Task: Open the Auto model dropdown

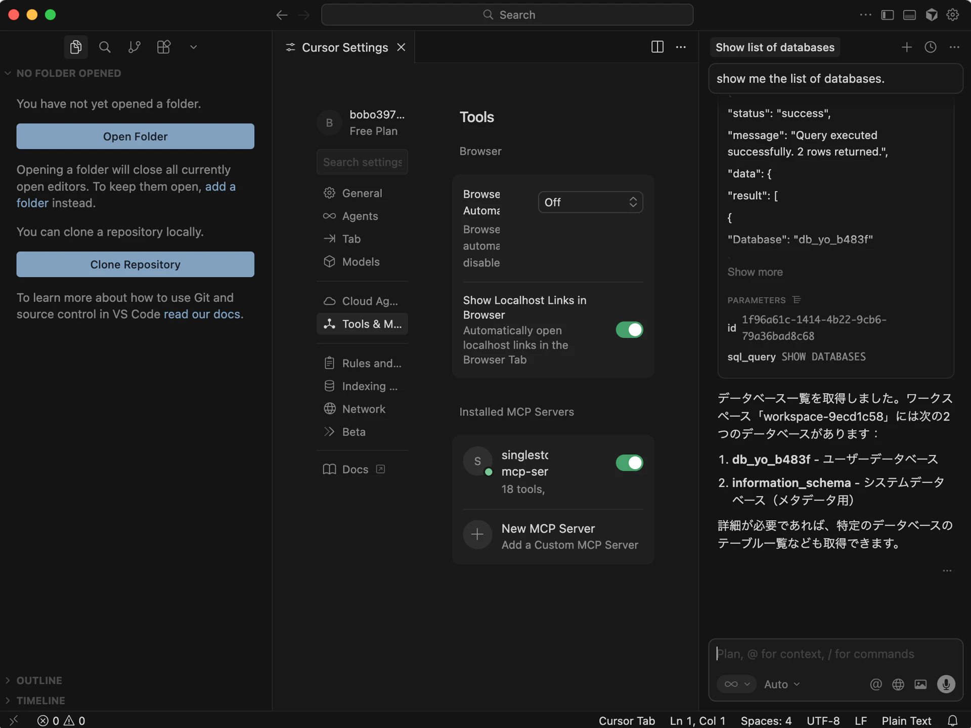Action: pos(782,684)
